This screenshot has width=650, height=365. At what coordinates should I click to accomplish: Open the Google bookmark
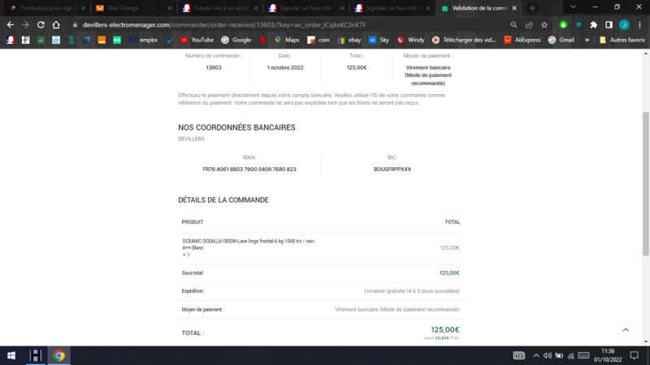coord(236,40)
